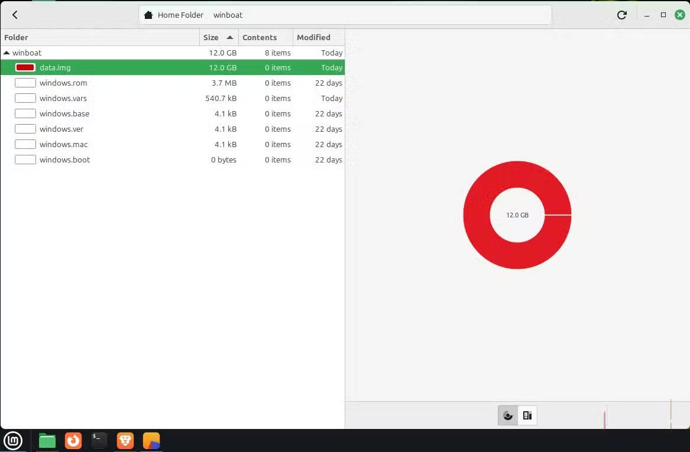
Task: Click the red donut chart segment
Action: pyautogui.click(x=517, y=171)
